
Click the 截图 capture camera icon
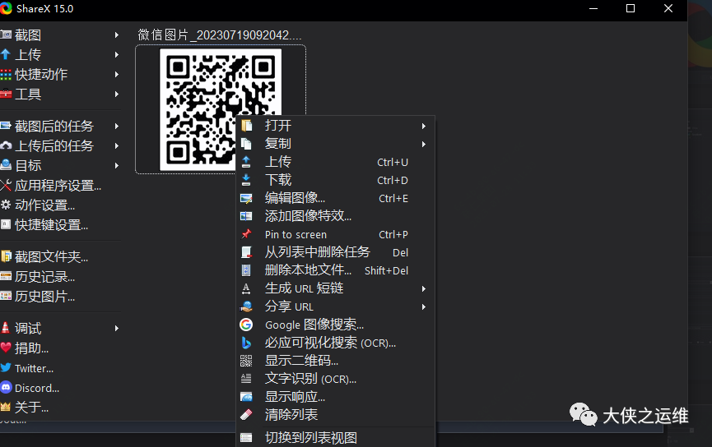click(x=6, y=35)
